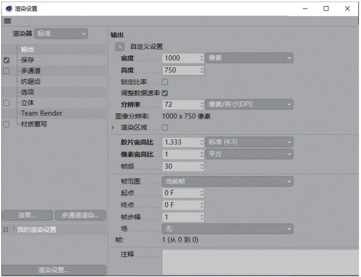Select 选项 in the settings list
Screen dimensions: 361x277
click(27, 92)
